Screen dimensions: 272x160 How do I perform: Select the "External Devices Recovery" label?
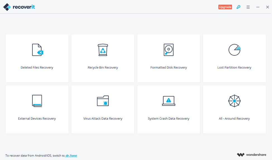point(37,119)
